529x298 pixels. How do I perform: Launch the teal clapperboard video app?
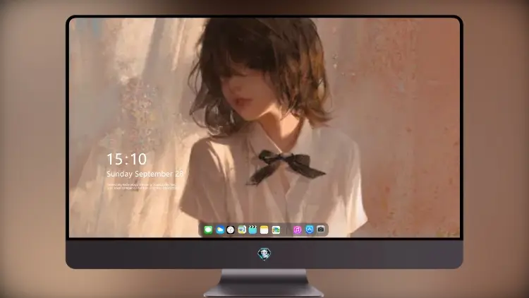click(253, 230)
